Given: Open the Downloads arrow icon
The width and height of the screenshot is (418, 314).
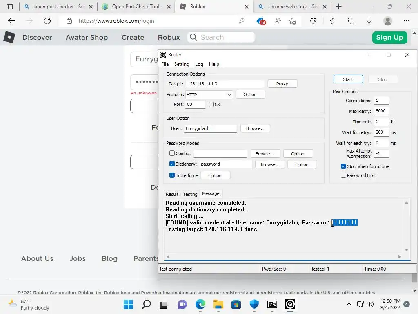Looking at the screenshot, I should pos(369,21).
